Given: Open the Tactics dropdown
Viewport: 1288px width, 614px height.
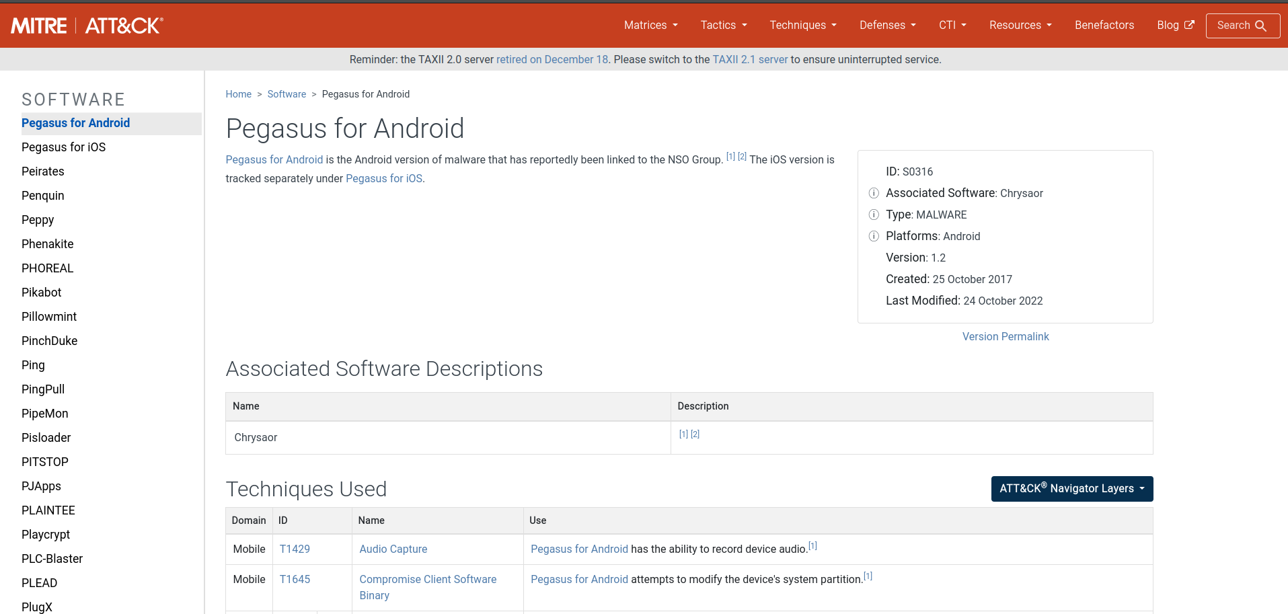Looking at the screenshot, I should point(724,26).
